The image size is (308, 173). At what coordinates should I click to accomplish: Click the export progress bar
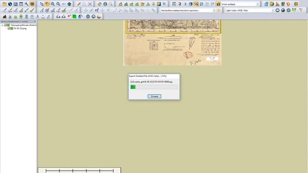[x=154, y=87]
